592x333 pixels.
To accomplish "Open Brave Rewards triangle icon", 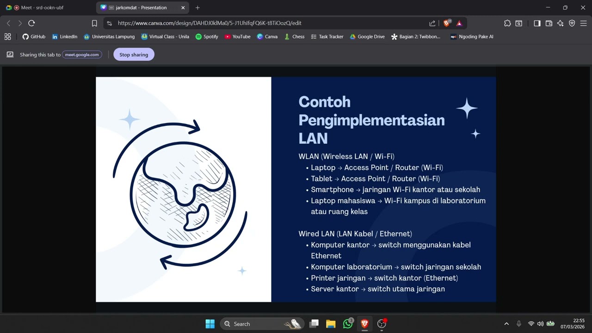I will pos(459,23).
